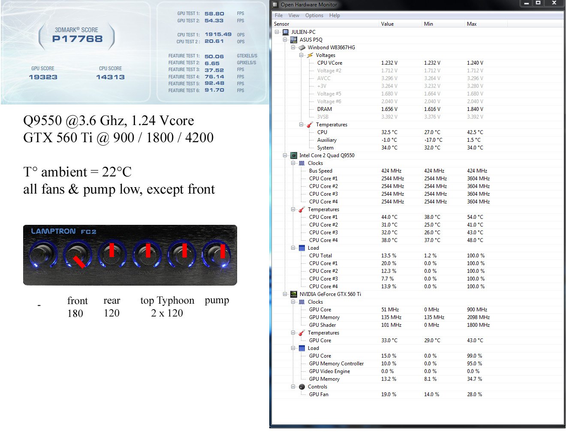Click the Intel Core 2 Quad Q9550 processor icon
This screenshot has height=433, width=566.
pyautogui.click(x=294, y=155)
